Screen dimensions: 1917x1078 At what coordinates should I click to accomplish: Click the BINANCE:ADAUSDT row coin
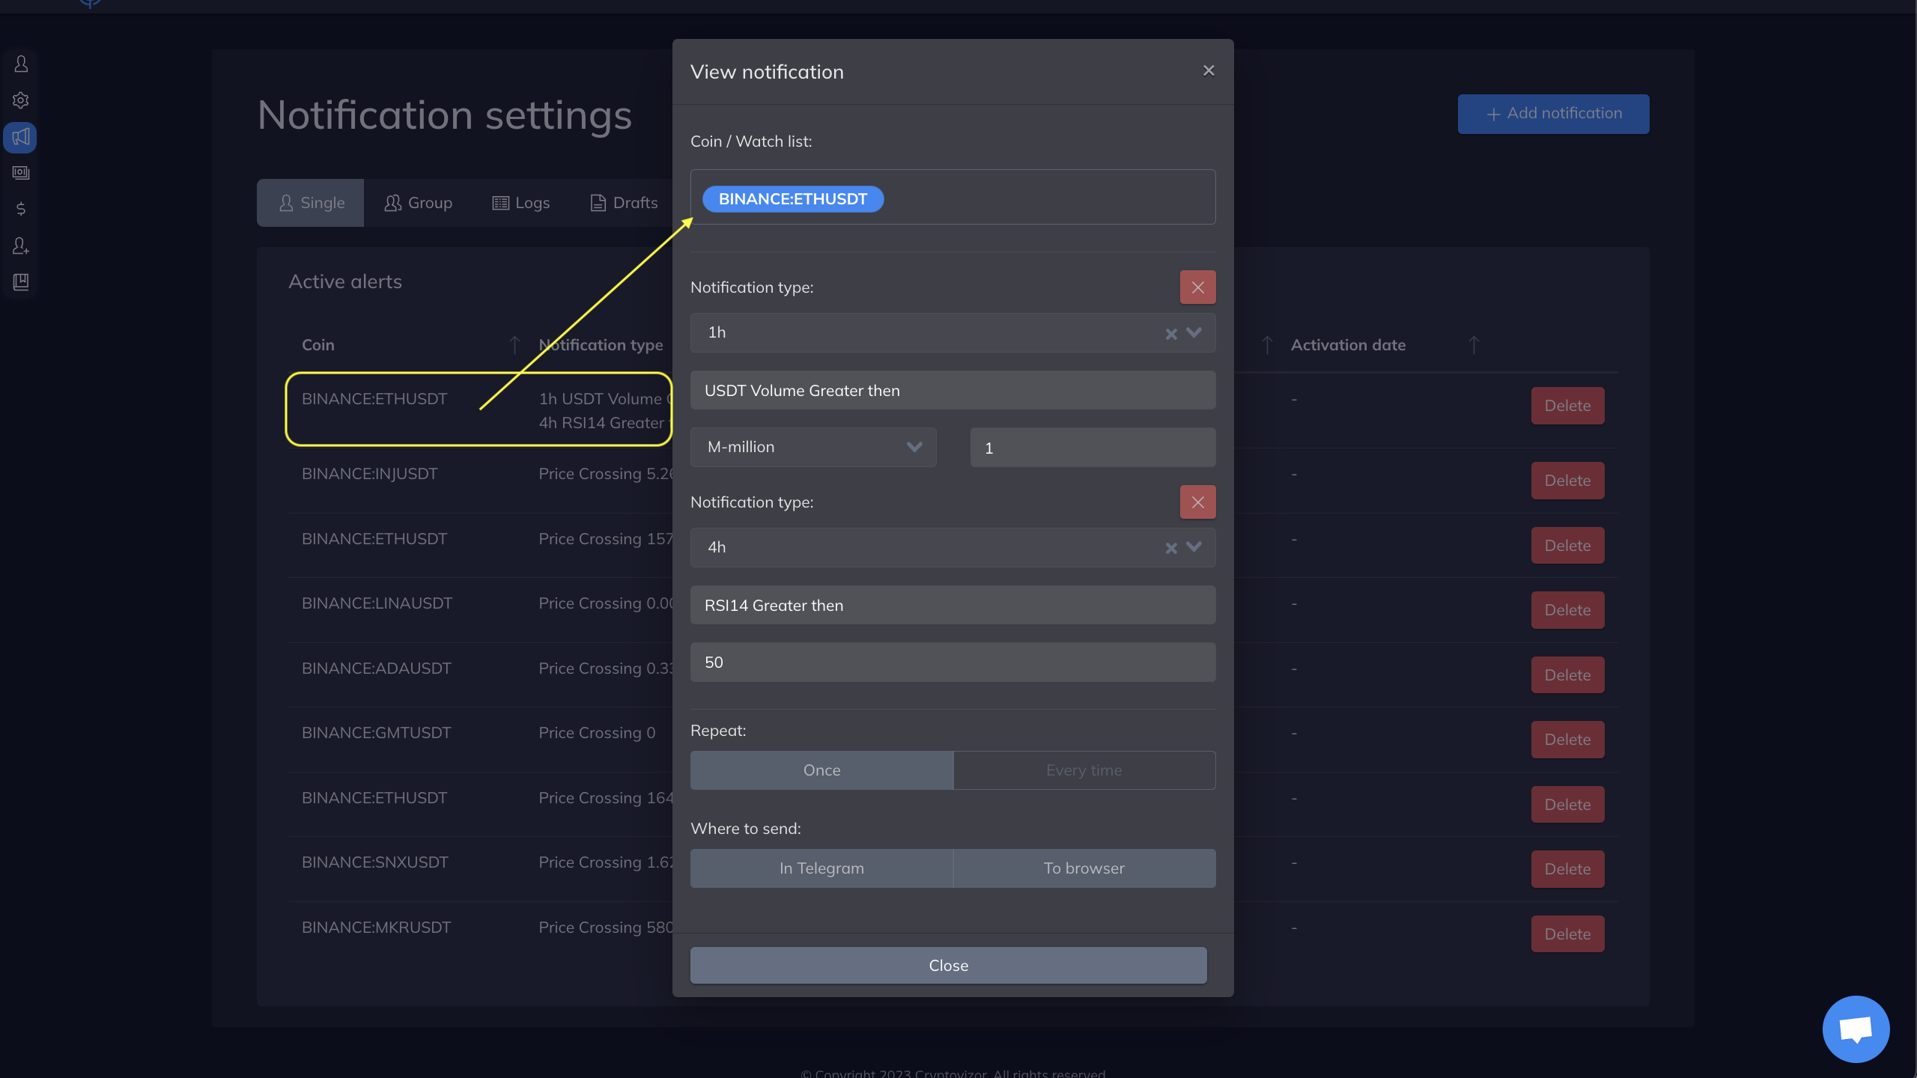pos(376,669)
